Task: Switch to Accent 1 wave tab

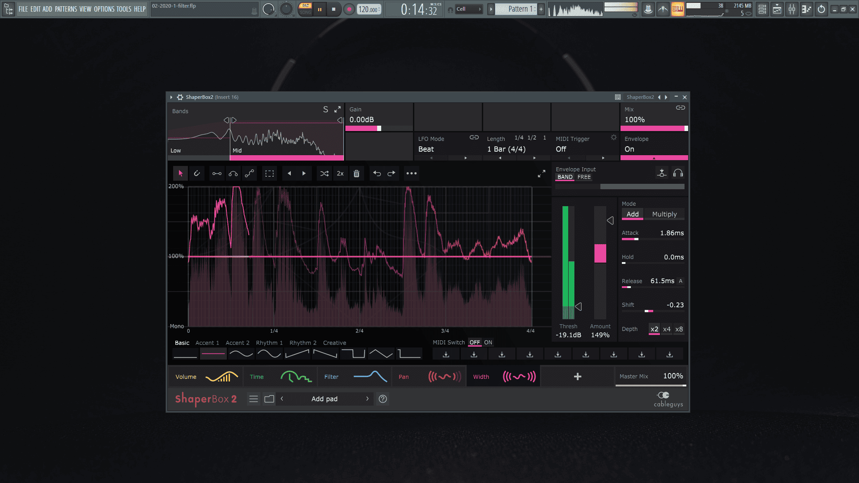Action: (207, 343)
